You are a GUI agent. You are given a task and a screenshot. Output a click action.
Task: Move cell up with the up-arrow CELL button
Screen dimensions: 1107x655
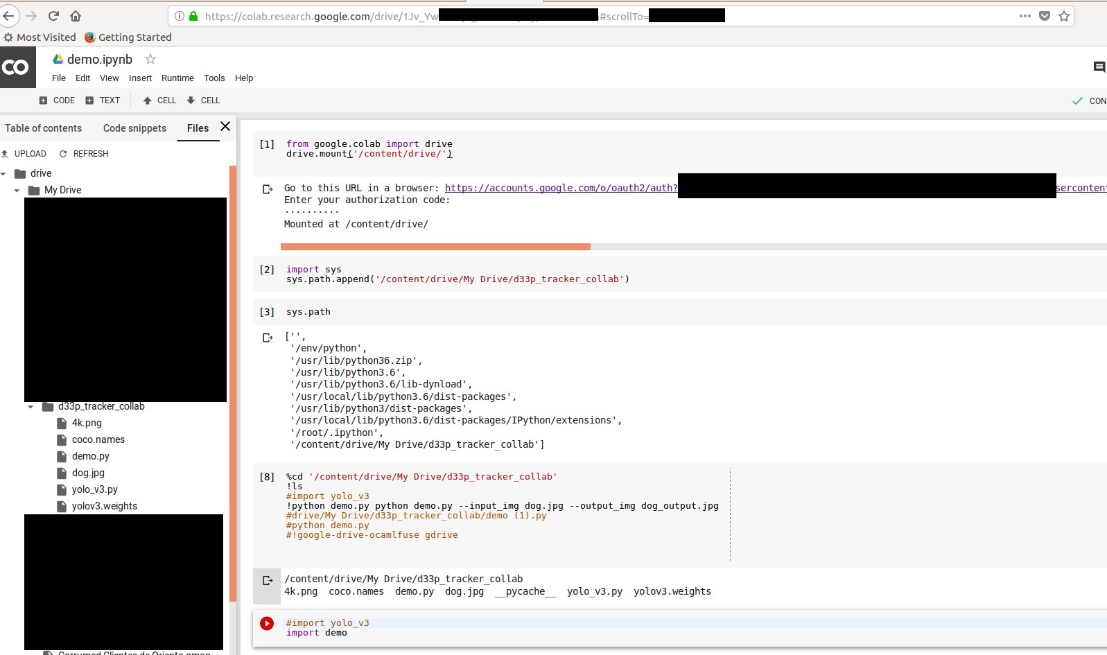(159, 101)
